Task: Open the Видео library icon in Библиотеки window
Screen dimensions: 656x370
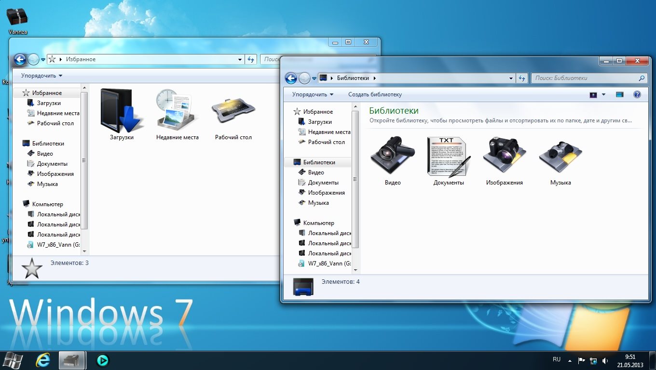Action: (x=393, y=156)
